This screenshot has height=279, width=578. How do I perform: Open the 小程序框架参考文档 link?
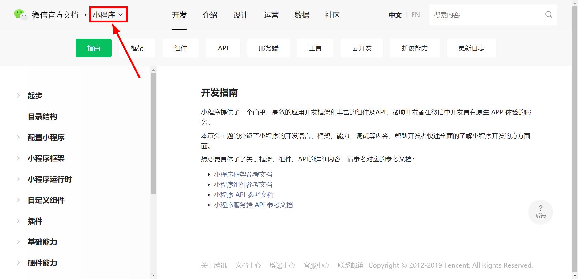(243, 174)
